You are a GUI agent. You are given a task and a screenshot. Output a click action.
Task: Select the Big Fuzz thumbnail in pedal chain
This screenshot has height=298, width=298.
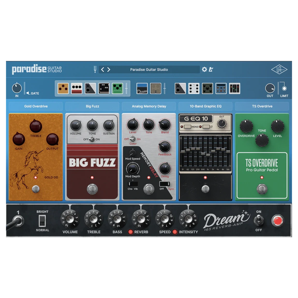point(77,88)
